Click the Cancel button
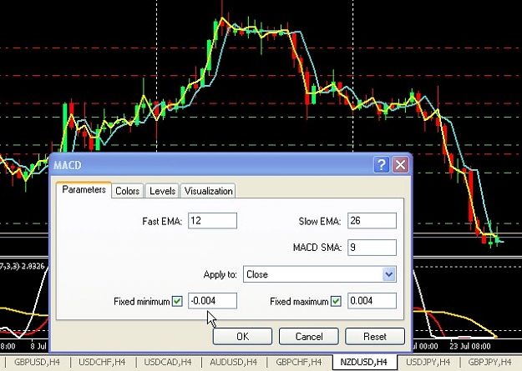Image resolution: width=522 pixels, height=371 pixels. click(x=308, y=337)
